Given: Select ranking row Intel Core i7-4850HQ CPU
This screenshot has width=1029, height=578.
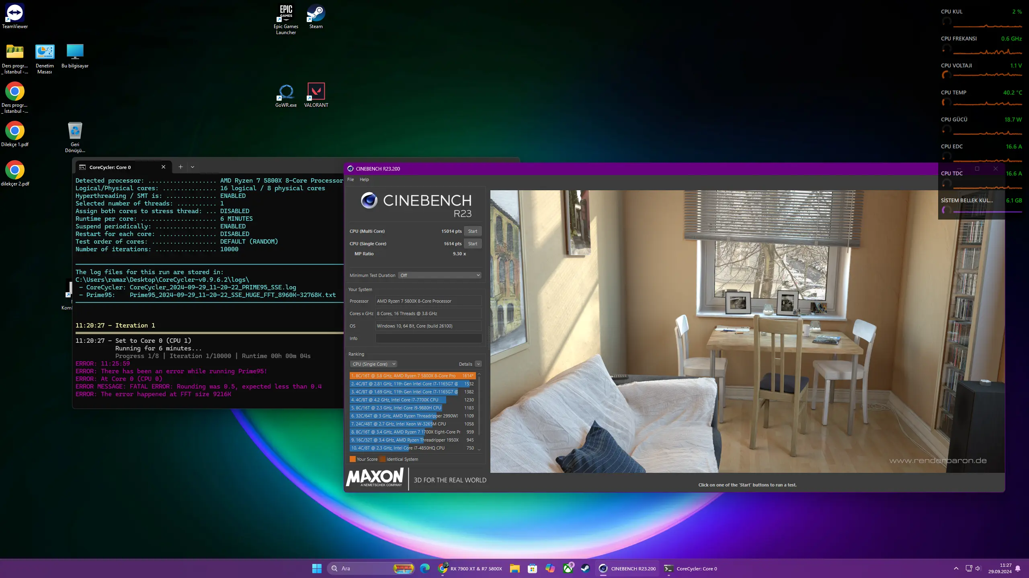Looking at the screenshot, I should click(x=412, y=448).
